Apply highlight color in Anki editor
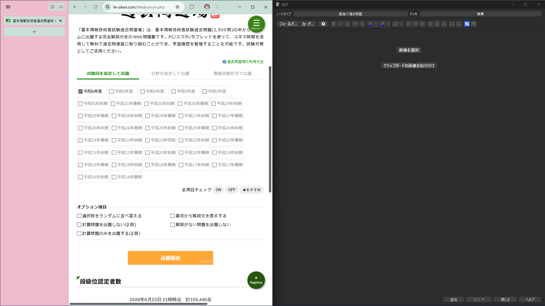Screen dimensions: 545x306 [x=382, y=24]
